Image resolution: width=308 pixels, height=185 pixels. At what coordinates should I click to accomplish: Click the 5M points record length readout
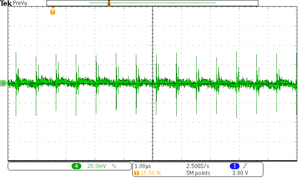point(198,173)
